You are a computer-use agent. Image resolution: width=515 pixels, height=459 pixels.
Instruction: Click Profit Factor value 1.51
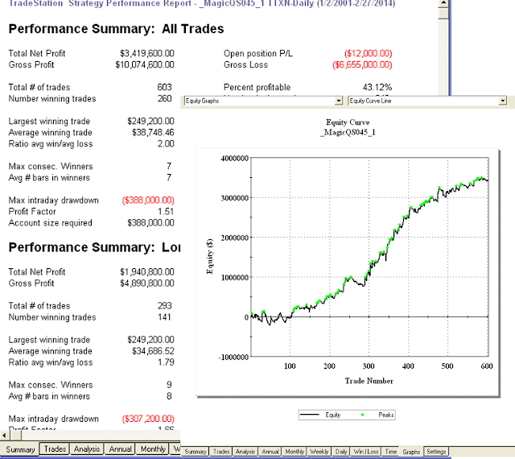166,212
